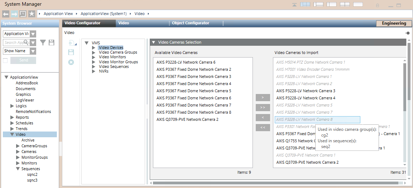Click the back navigation arrow icon

6,14
